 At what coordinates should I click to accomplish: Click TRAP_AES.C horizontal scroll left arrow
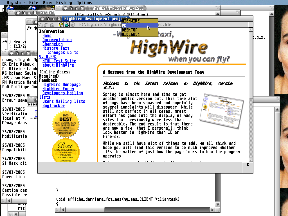point(63,210)
